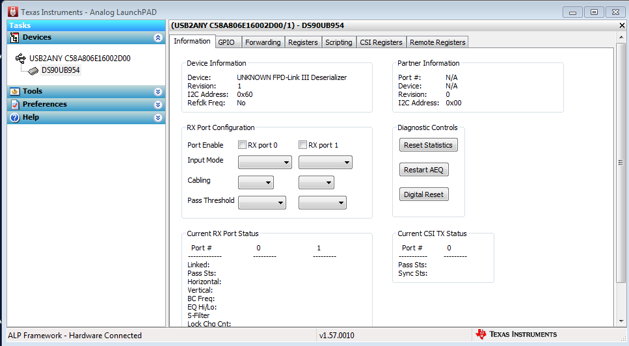Close the DS90UB954 device panel
This screenshot has width=629, height=346.
[x=622, y=25]
